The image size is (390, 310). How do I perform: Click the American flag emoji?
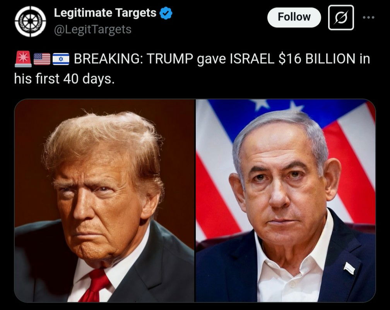pos(42,59)
